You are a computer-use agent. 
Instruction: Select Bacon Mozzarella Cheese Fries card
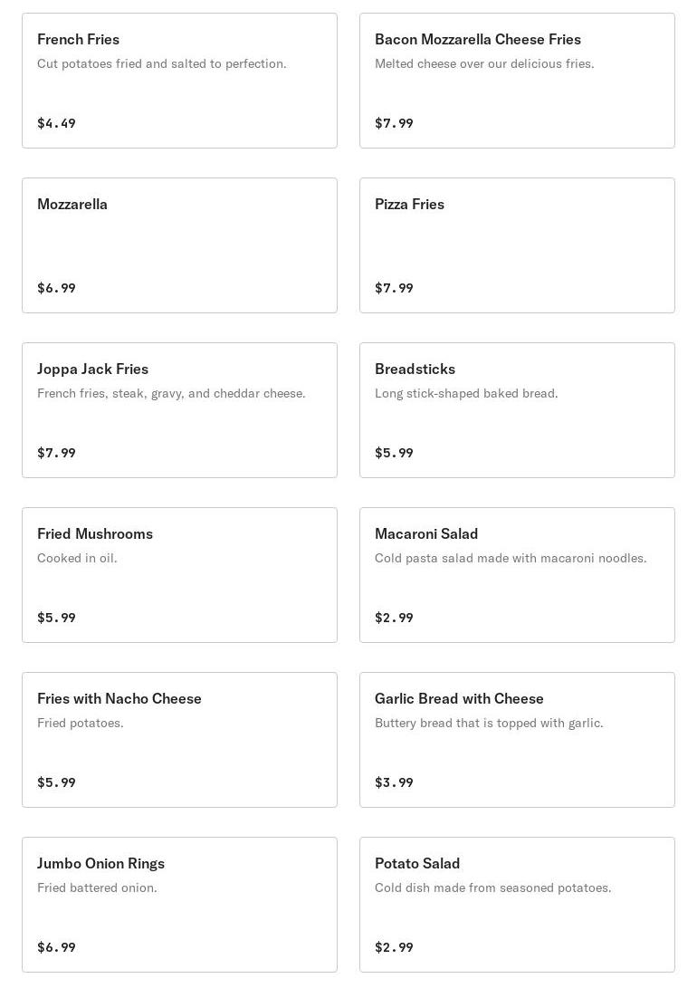click(x=517, y=81)
